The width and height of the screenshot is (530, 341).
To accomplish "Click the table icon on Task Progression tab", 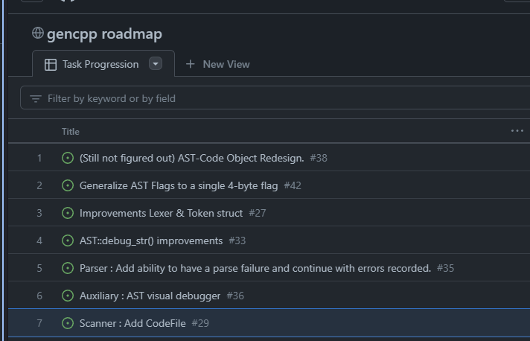I will pos(51,64).
